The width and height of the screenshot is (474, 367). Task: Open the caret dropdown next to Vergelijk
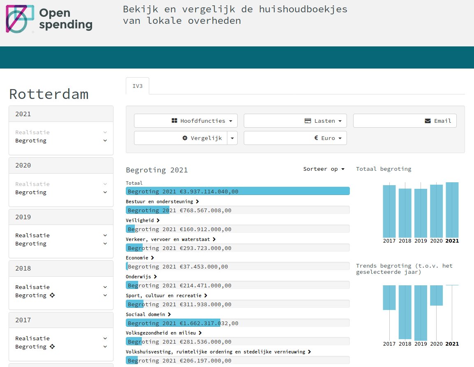[x=233, y=138]
